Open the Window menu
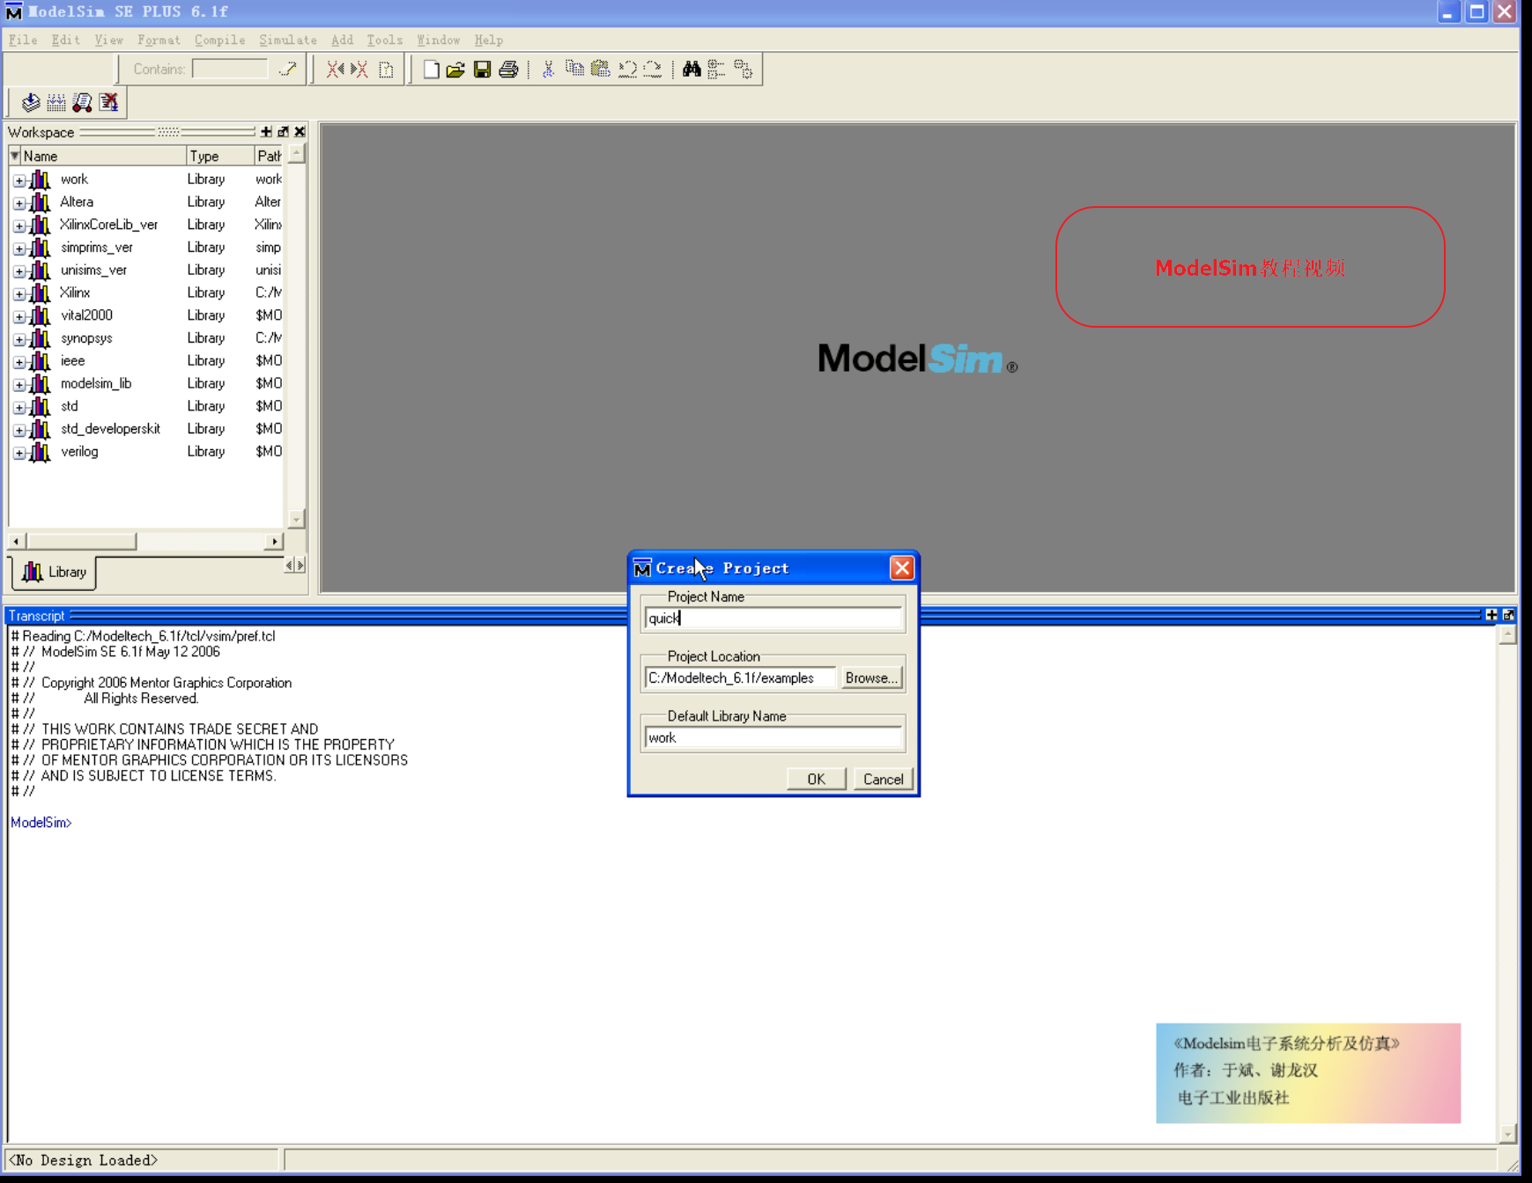Viewport: 1532px width, 1183px height. [x=439, y=40]
